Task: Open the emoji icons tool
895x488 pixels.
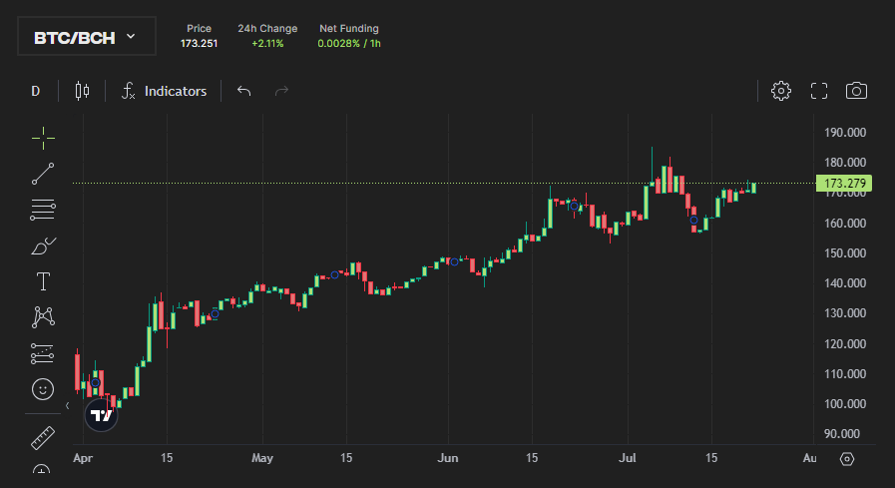Action: coord(43,389)
